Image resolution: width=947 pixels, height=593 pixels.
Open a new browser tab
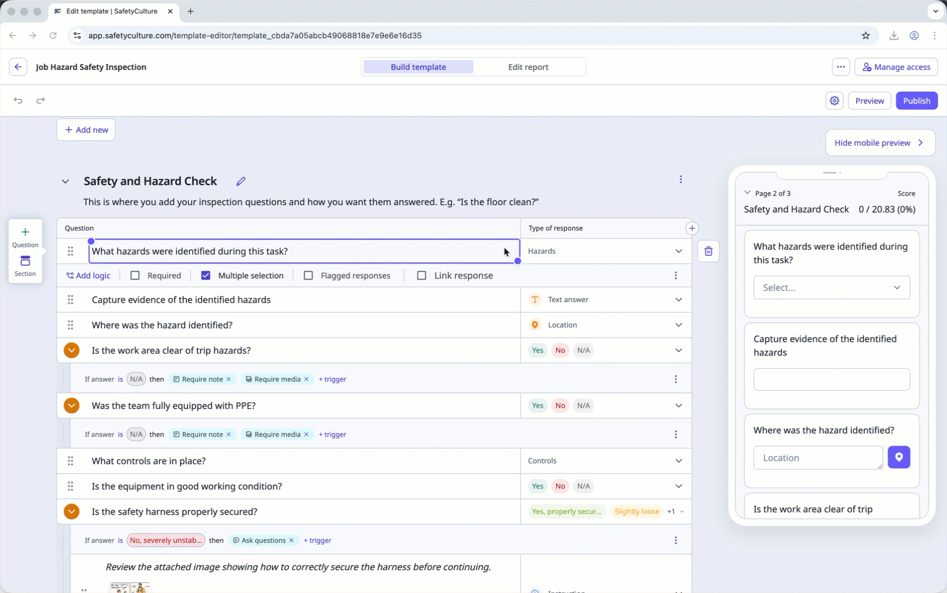point(191,11)
